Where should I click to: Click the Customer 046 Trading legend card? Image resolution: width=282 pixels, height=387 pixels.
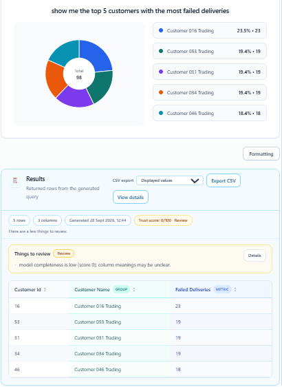pos(210,114)
